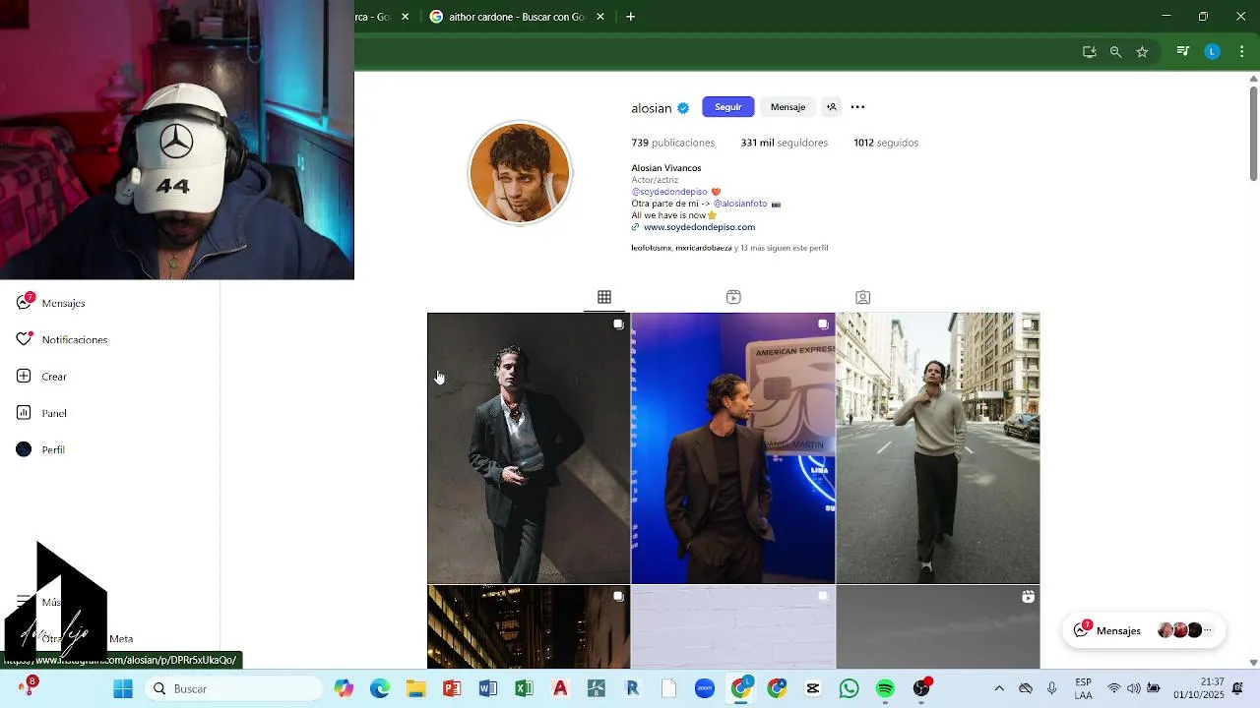Open Copilot from the taskbar
The height and width of the screenshot is (708, 1260).
tap(344, 688)
